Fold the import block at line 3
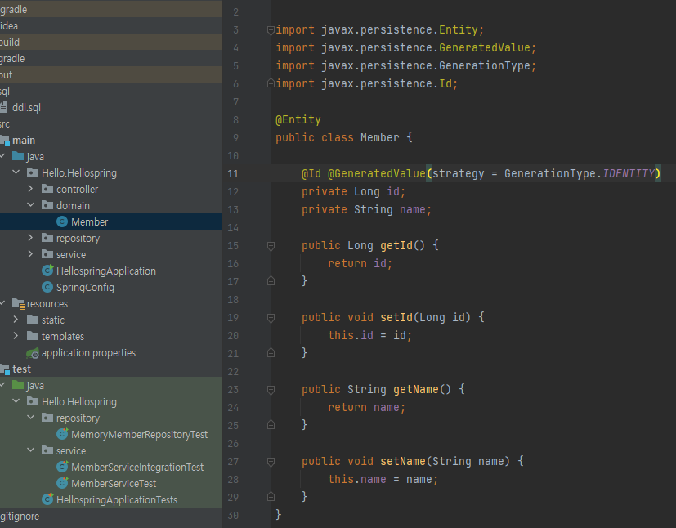Image resolution: width=676 pixels, height=528 pixels. pyautogui.click(x=271, y=30)
